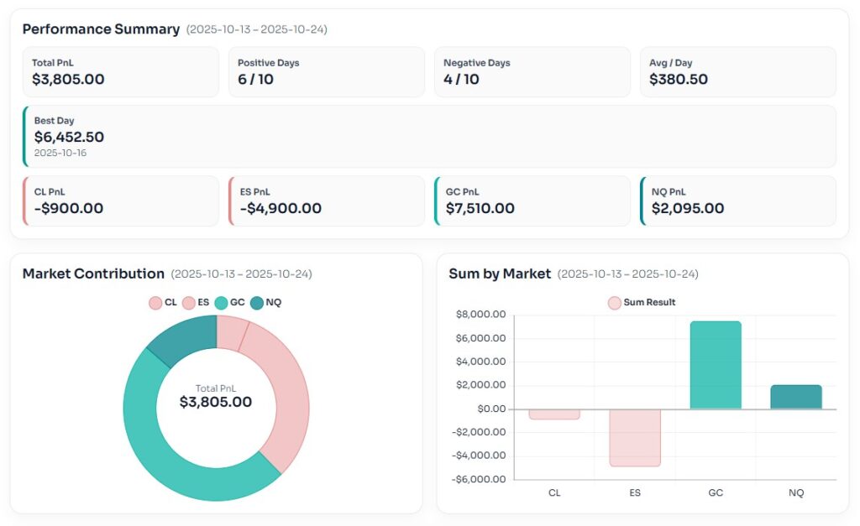The height and width of the screenshot is (526, 860).
Task: Open the Total PnL summary card
Action: coord(121,72)
